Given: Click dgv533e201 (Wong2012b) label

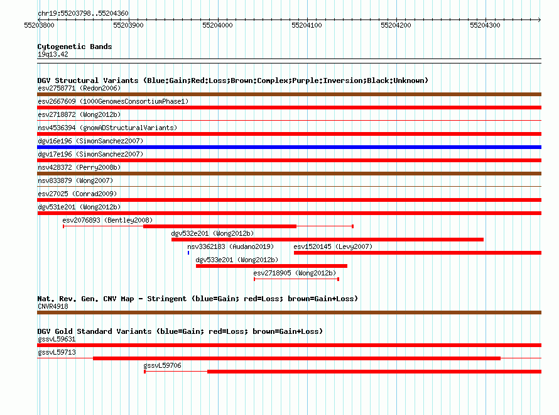Looking at the screenshot, I should [237, 260].
